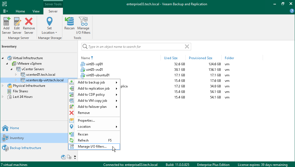Select File Shares in the inventory tree
The height and width of the screenshot is (167, 295).
coord(20,91)
